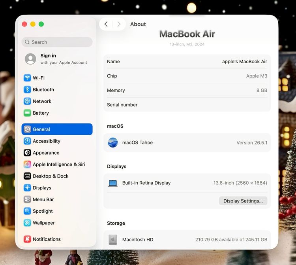This screenshot has width=296, height=265.
Task: Click the Spotlight magnifier icon
Action: (27, 211)
